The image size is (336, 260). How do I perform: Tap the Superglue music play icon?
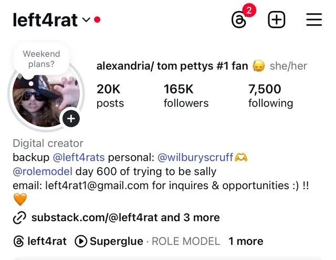[81, 241]
